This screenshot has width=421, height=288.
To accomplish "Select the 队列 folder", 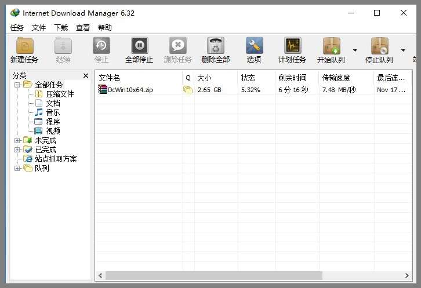I will pyautogui.click(x=42, y=168).
